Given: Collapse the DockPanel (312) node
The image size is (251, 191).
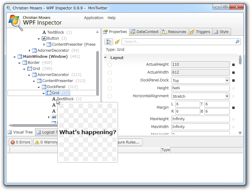Looking at the screenshot, I should pos(39,87).
